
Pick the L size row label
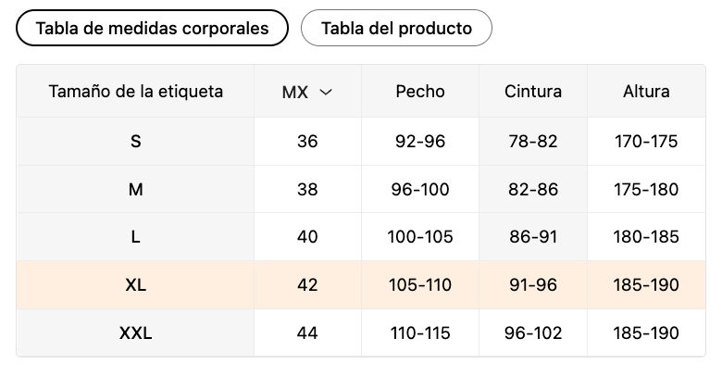click(x=136, y=237)
